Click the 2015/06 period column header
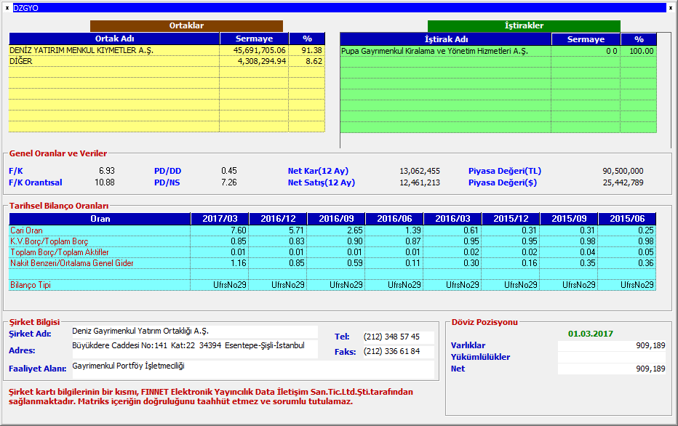Screen dimensions: 678x426 [x=627, y=219]
